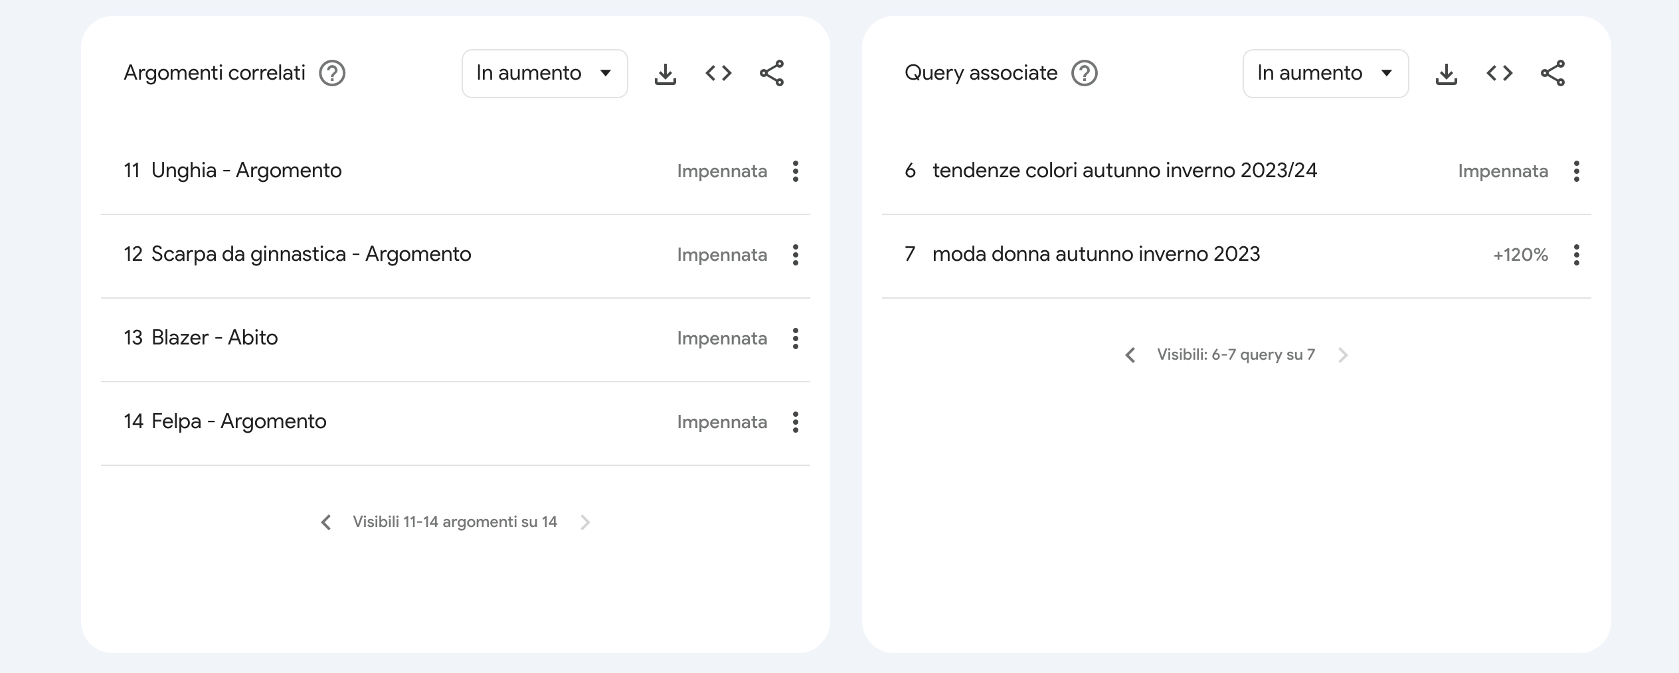
Task: Share the Argomenti correlati card
Action: pos(772,74)
